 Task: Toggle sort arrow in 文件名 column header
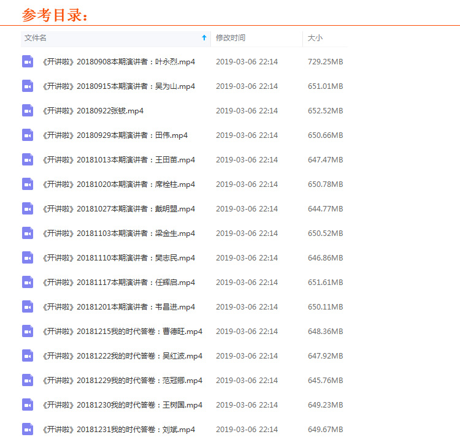204,38
